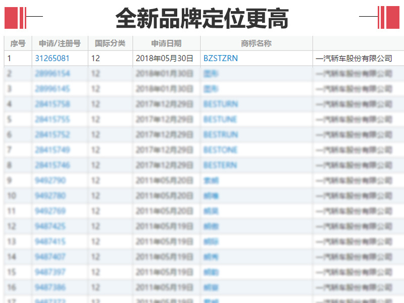Select the class 12 cell in row 1
Image resolution: width=404 pixels, height=303 pixels.
(95, 58)
